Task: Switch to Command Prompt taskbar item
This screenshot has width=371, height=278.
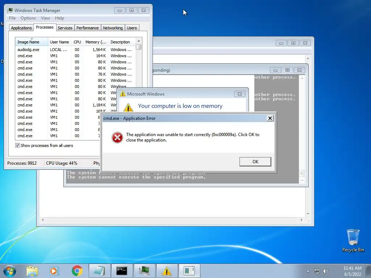Action: point(122,271)
